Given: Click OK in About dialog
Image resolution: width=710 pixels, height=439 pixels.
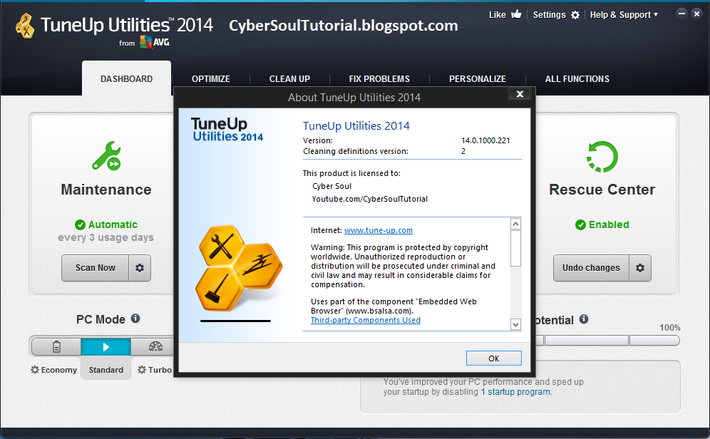Looking at the screenshot, I should [493, 358].
